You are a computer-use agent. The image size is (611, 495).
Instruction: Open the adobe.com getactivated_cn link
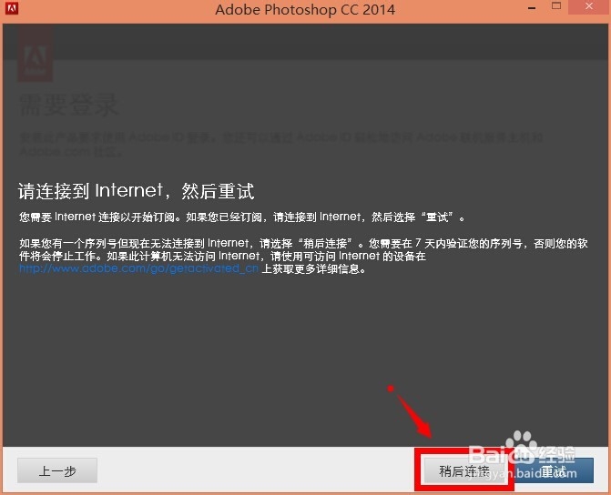pos(138,268)
